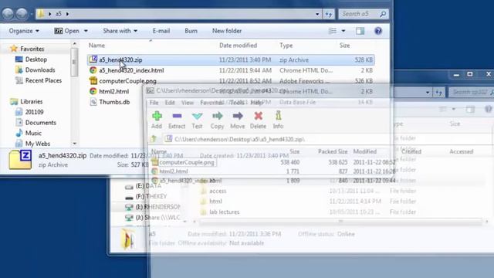
Task: Go up one folder in 7-Zip
Action: (154, 139)
